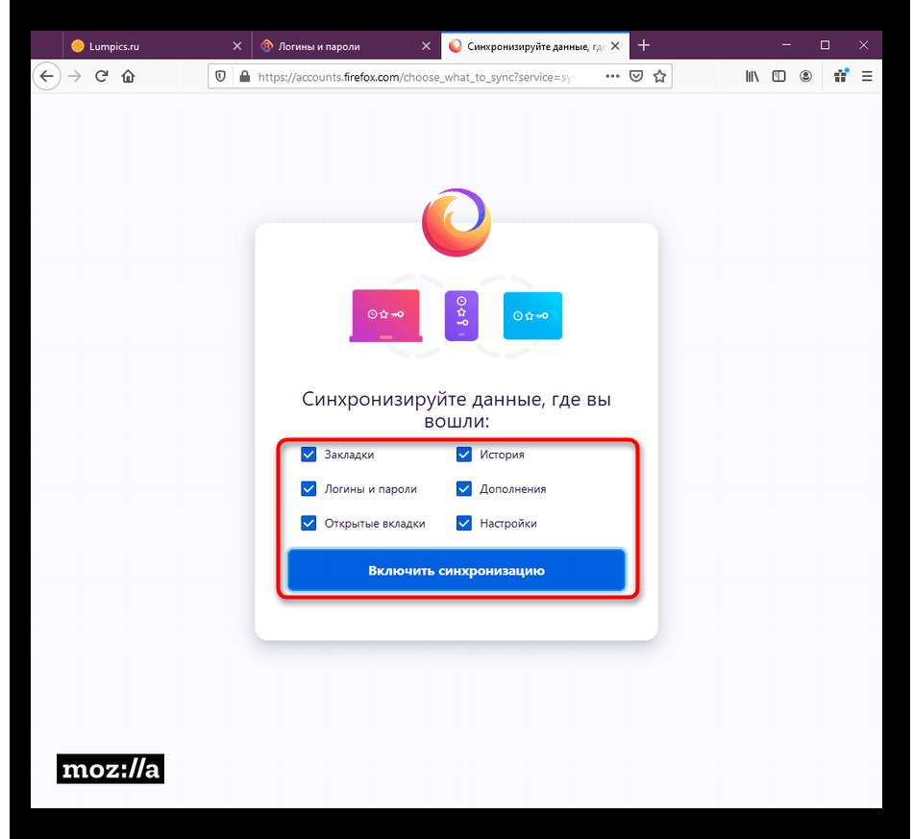This screenshot has width=913, height=839.
Task: Open tracking protection shield icon
Action: [x=220, y=76]
